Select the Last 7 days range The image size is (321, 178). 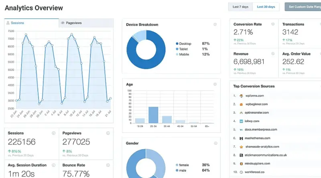pyautogui.click(x=240, y=7)
